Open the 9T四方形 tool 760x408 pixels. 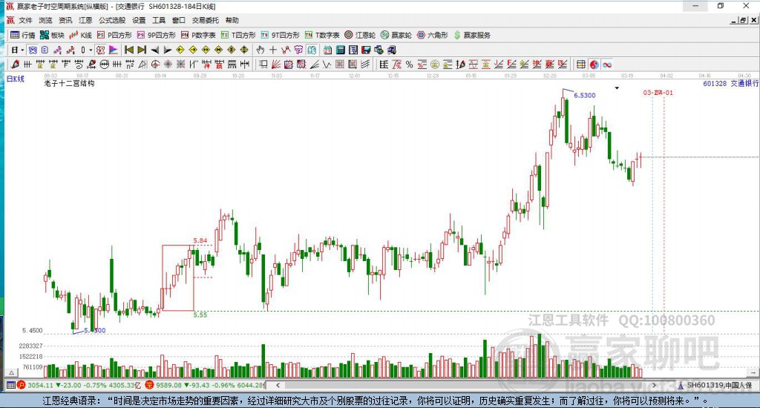tap(280, 35)
